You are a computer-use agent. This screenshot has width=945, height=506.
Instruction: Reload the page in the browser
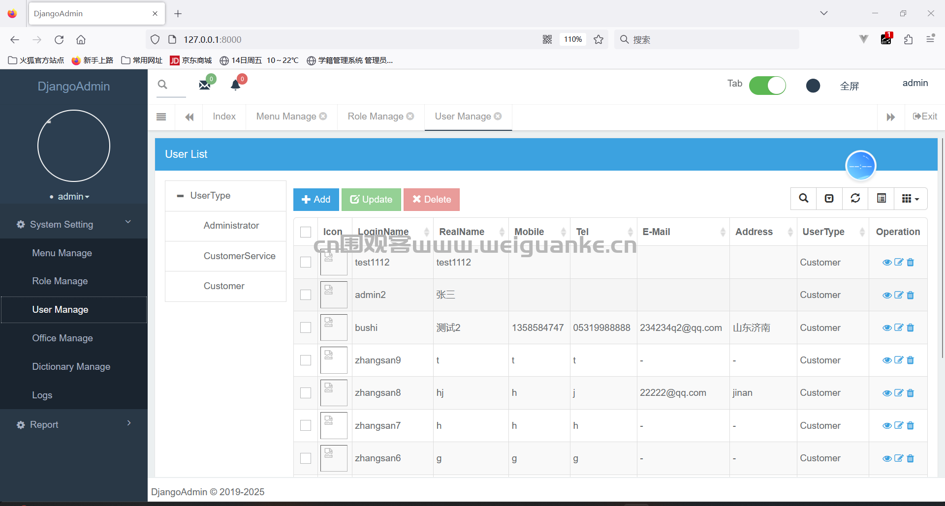point(59,39)
